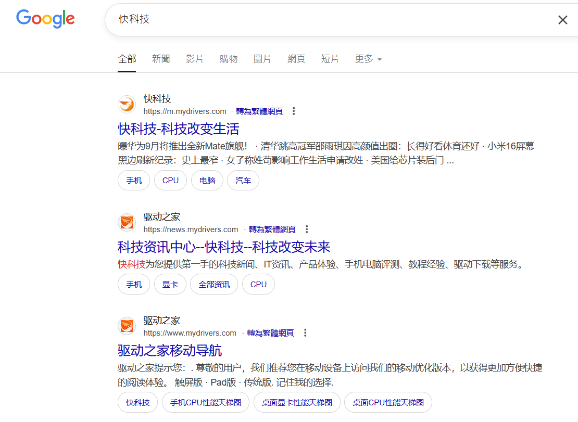Image resolution: width=578 pixels, height=422 pixels.
Task: Switch to the 圖片 tab
Action: [262, 59]
